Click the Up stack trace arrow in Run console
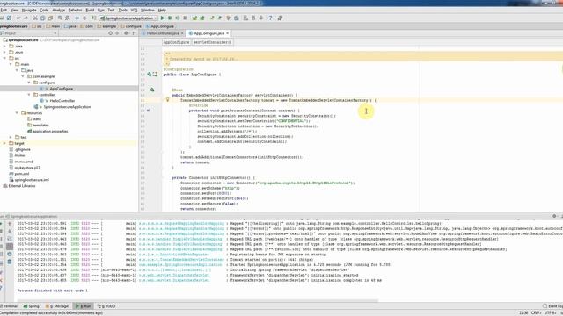The width and height of the screenshot is (563, 316). pyautogui.click(x=10, y=224)
